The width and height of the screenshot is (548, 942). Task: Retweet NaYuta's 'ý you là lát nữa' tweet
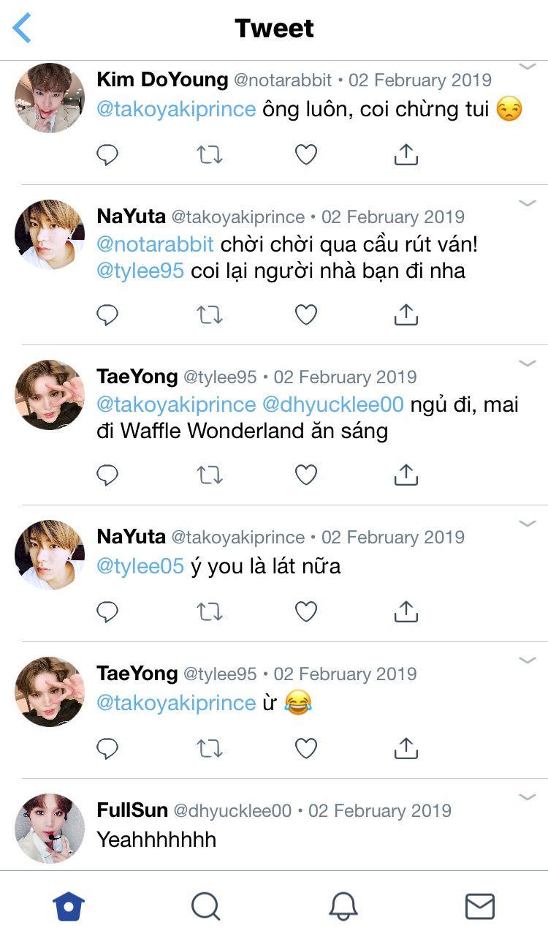click(x=210, y=611)
